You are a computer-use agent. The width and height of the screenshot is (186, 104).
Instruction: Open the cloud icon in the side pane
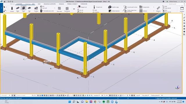184,26
